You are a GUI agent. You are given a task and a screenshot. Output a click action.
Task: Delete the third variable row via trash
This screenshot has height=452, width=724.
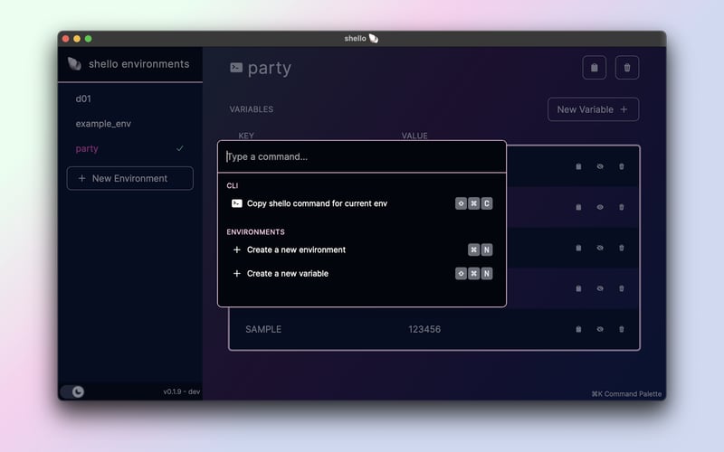(622, 248)
